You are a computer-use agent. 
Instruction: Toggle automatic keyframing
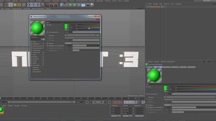pyautogui.click(x=117, y=102)
